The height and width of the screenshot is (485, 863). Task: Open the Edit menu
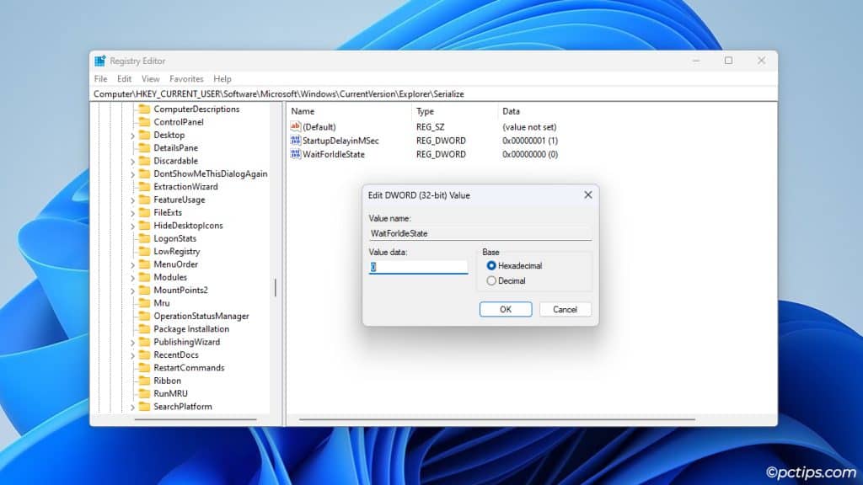(124, 78)
